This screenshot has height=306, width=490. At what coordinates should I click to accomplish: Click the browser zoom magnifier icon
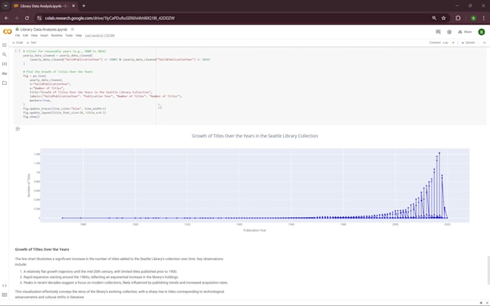[434, 18]
